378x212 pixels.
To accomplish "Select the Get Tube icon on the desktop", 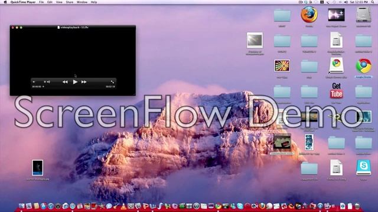I will pyautogui.click(x=336, y=91).
